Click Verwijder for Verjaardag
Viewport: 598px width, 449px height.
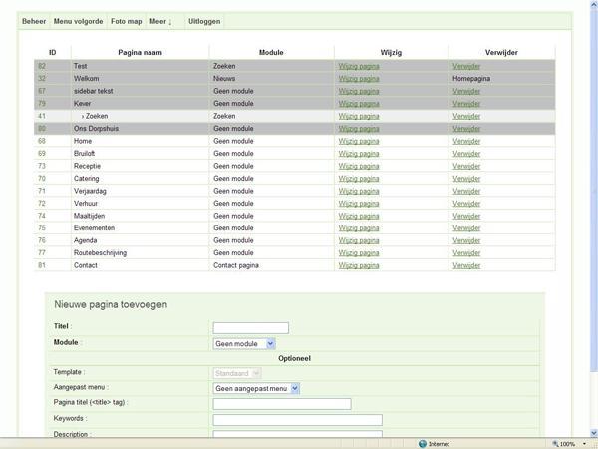466,191
